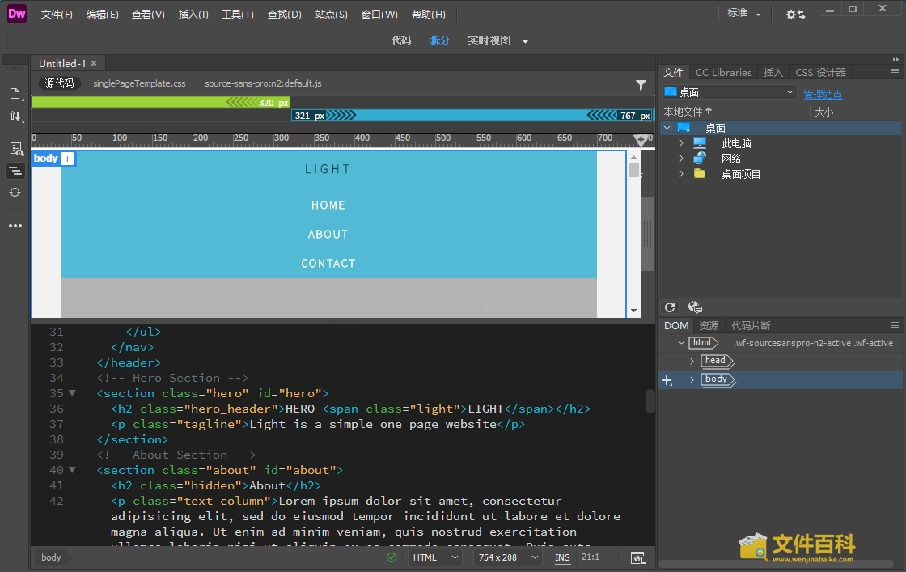906x572 pixels.
Task: Expand the head node in DOM panel
Action: tap(692, 361)
